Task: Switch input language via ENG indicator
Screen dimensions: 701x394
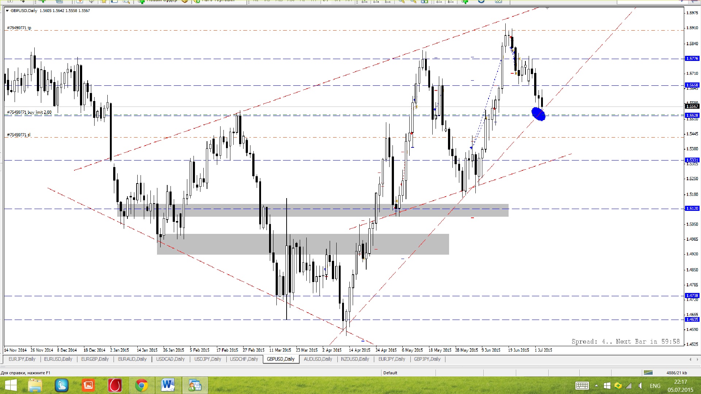Action: [655, 386]
